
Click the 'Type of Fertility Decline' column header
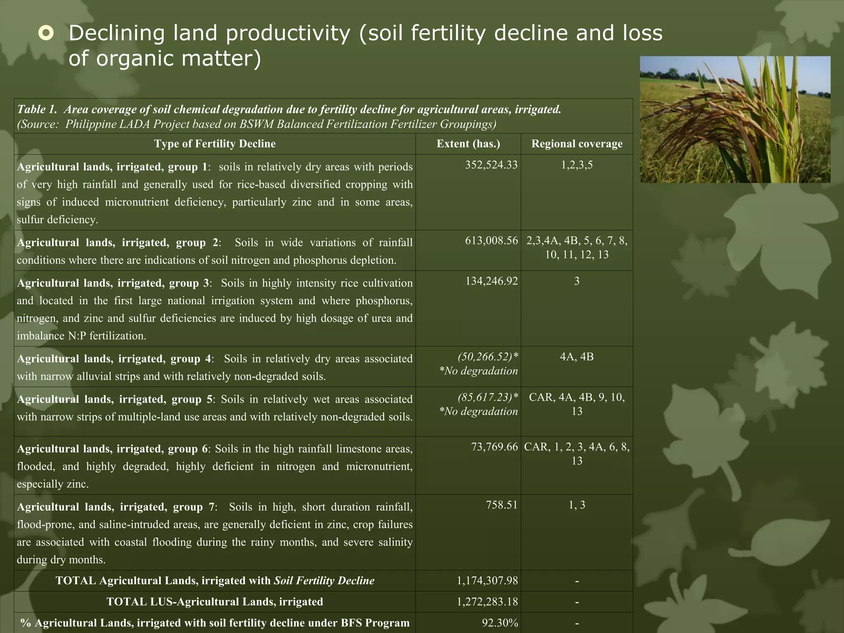point(215,144)
